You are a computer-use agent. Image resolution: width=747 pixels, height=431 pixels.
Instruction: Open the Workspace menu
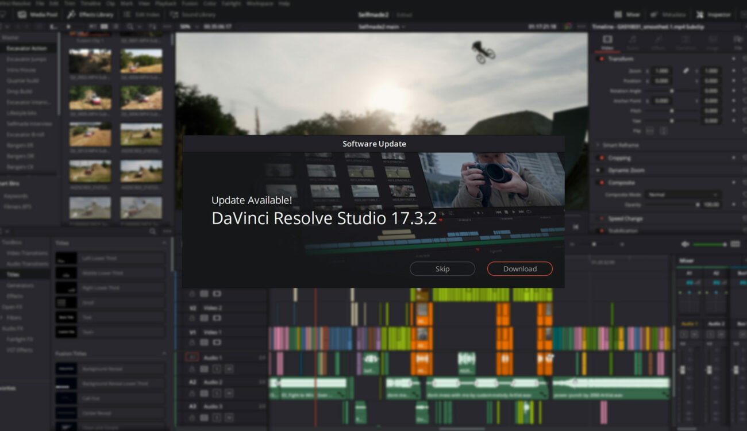(x=260, y=3)
